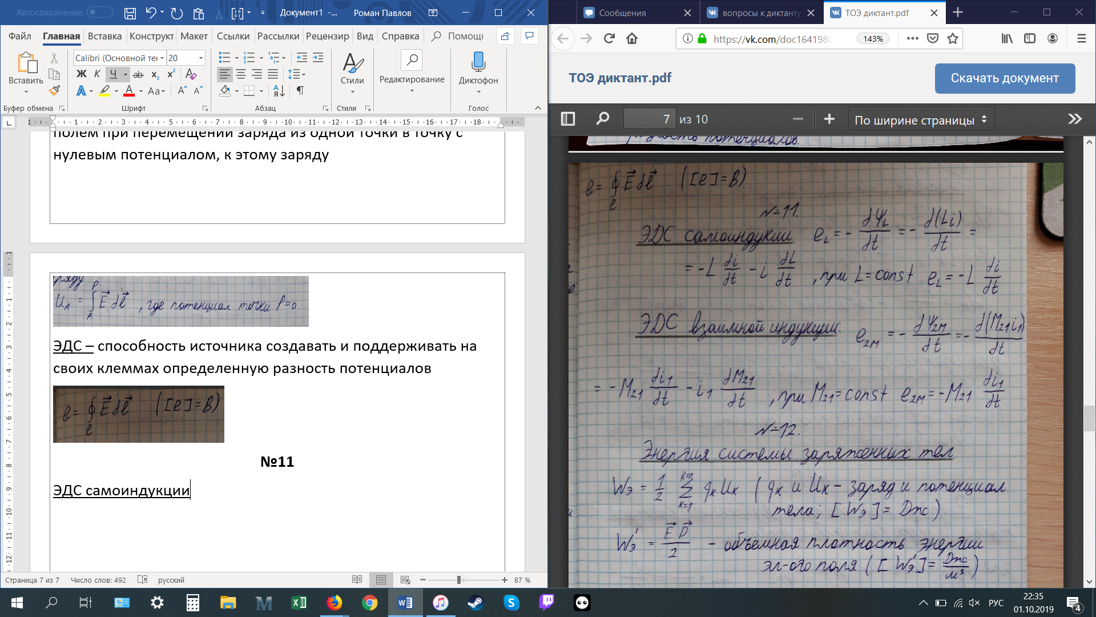Viewport: 1096px width, 617px height.
Task: Toggle italic К formatting
Action: pos(97,74)
